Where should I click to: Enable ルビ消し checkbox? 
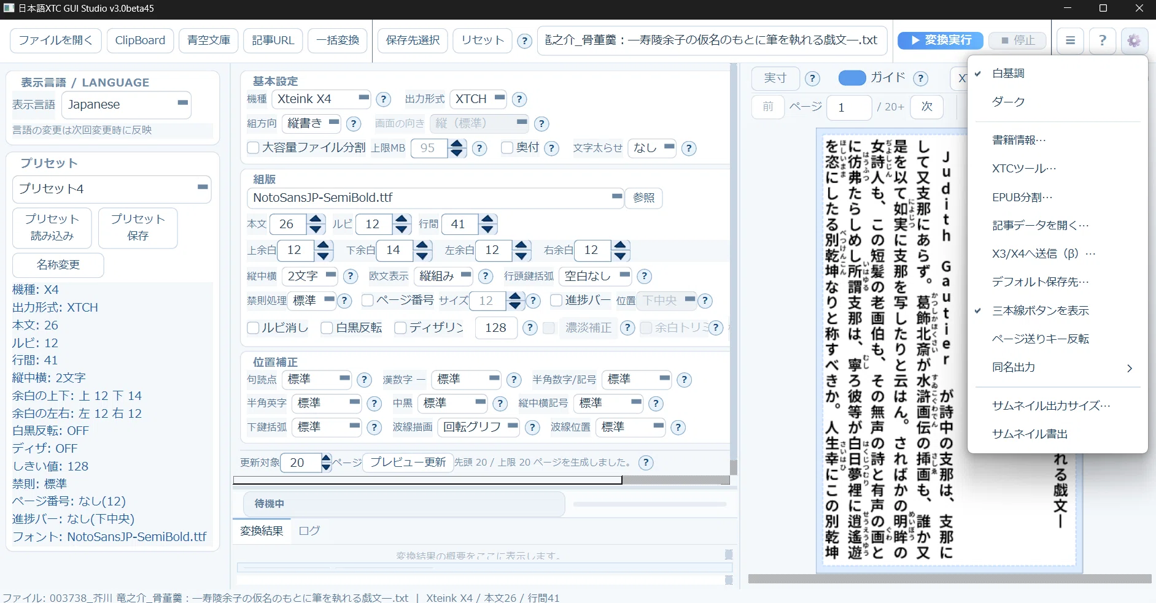click(253, 328)
